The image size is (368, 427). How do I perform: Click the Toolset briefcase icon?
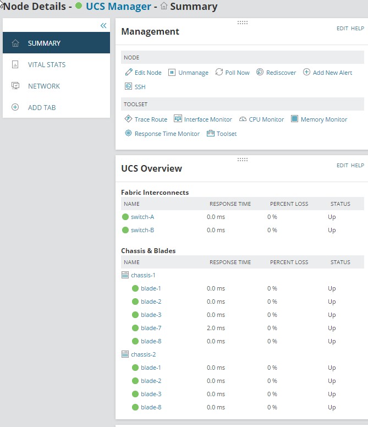pos(210,133)
